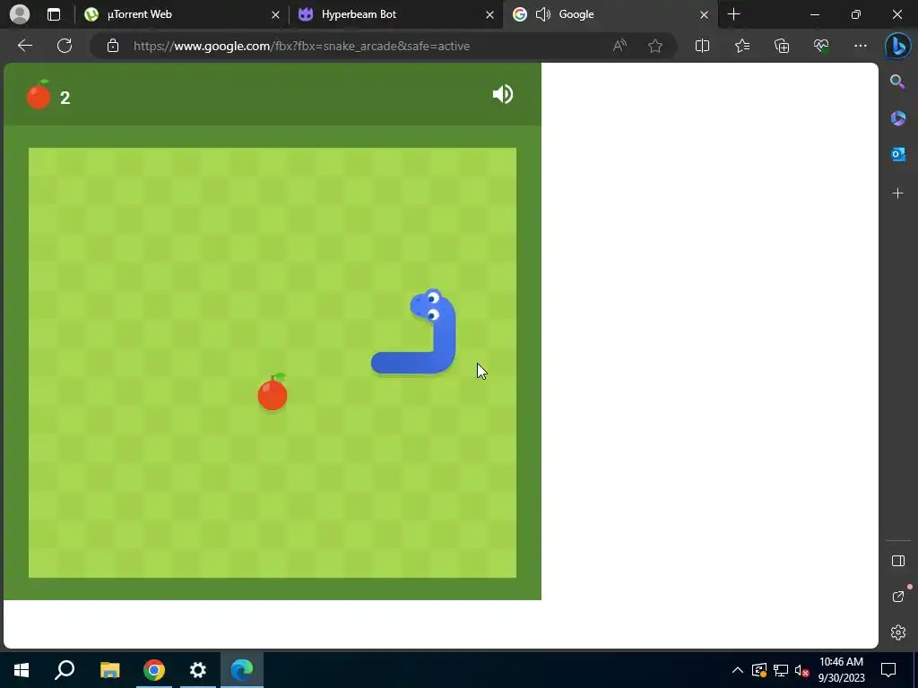This screenshot has width=918, height=688.
Task: Click the apple score icon
Action: click(39, 95)
